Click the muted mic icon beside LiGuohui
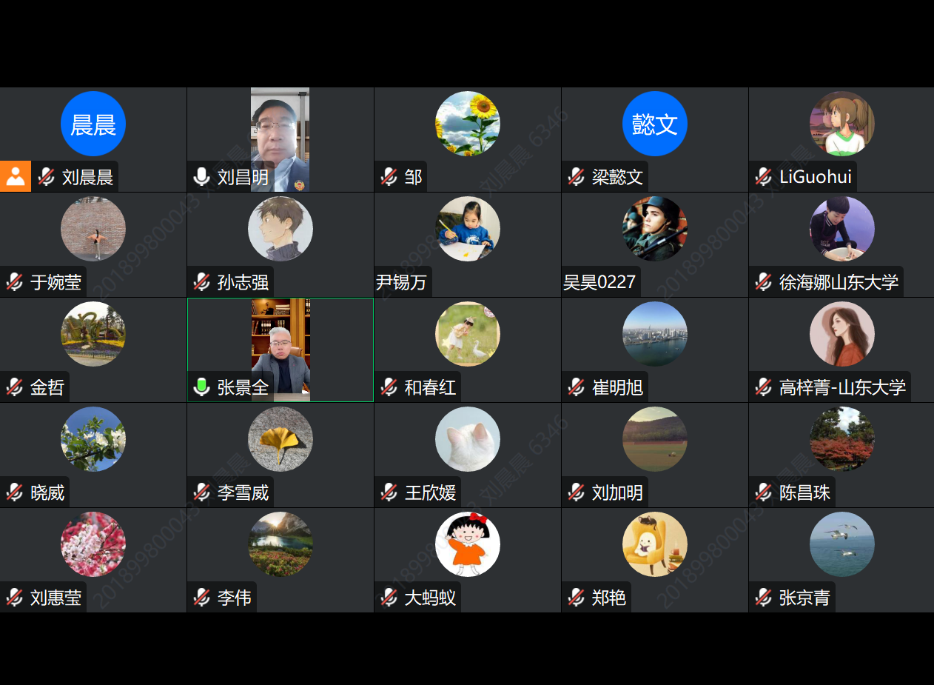Image resolution: width=934 pixels, height=685 pixels. coord(764,176)
